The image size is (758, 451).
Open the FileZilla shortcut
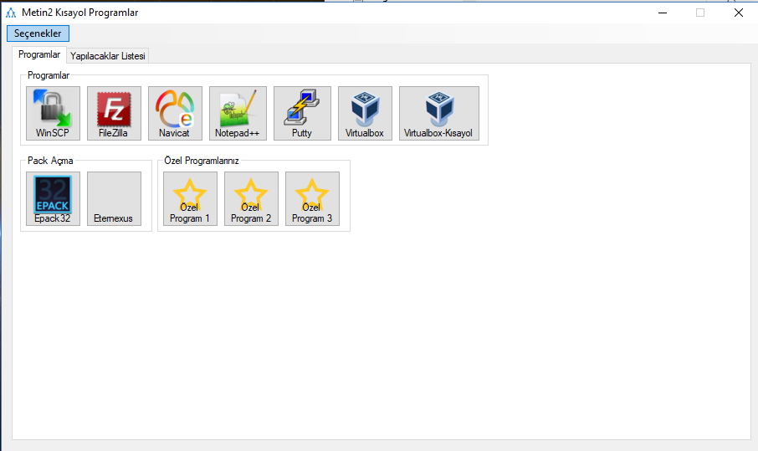click(114, 114)
